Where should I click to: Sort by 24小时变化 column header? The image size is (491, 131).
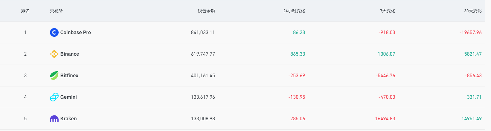(294, 11)
